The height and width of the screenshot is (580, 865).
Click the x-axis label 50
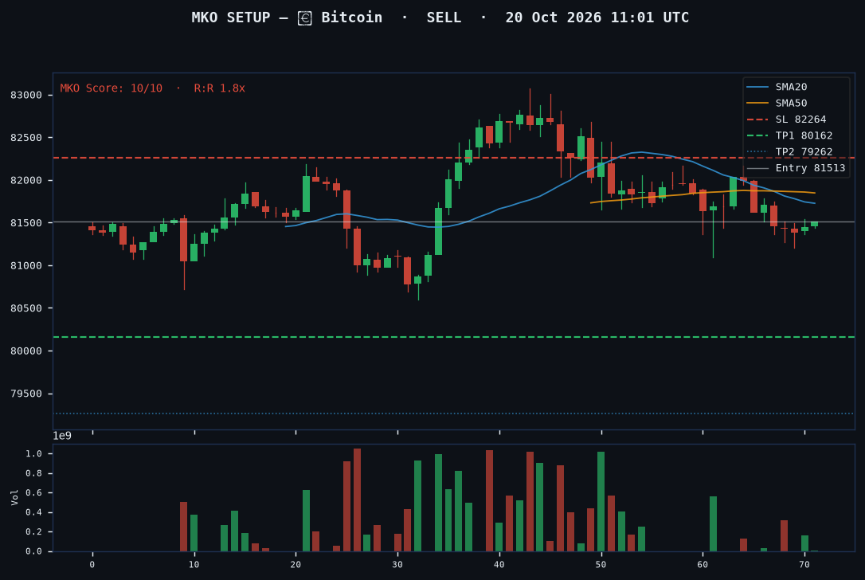601,565
